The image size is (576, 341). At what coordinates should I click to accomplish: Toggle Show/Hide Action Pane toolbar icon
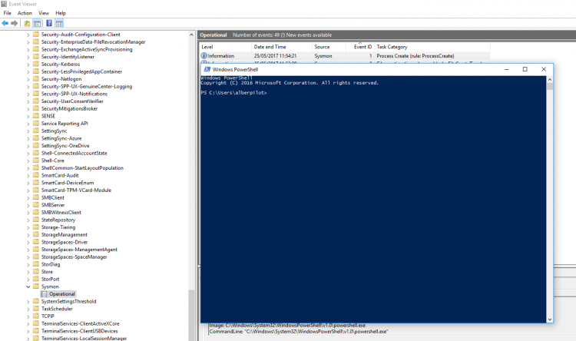point(59,23)
